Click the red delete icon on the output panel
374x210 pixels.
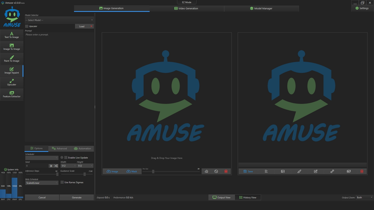pos(362,171)
